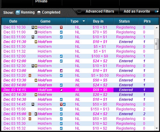Enable the Completed checkbox
This screenshot has width=160, height=132.
point(39,12)
